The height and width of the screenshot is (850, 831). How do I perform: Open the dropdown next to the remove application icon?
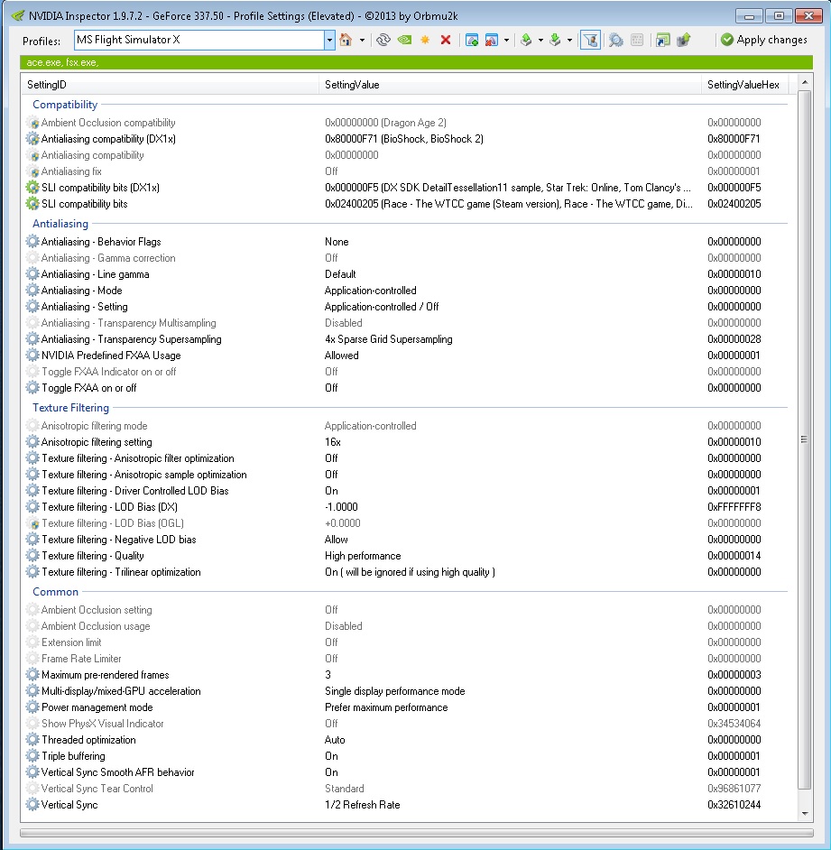coord(506,40)
